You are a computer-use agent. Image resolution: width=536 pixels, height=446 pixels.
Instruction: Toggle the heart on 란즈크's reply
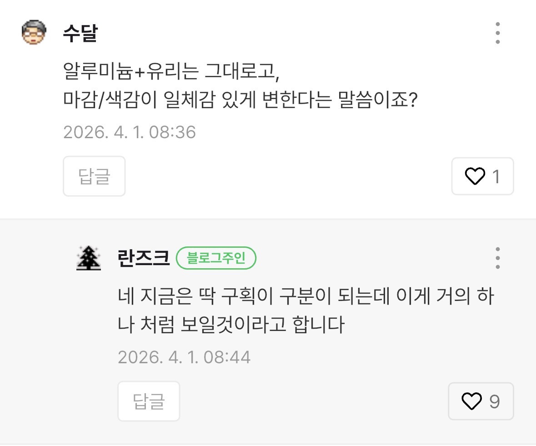point(471,401)
